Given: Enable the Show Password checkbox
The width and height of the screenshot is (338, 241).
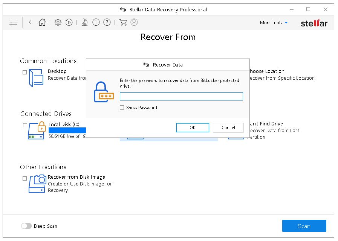Looking at the screenshot, I should click(x=122, y=107).
